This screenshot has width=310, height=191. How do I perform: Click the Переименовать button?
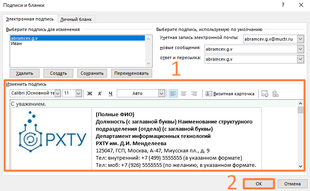click(132, 73)
